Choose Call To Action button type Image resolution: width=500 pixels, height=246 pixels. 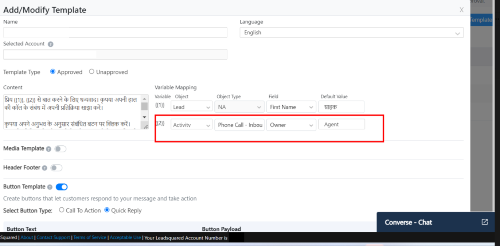(x=62, y=210)
